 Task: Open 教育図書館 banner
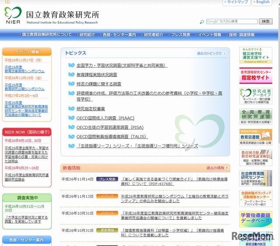coord(255,137)
